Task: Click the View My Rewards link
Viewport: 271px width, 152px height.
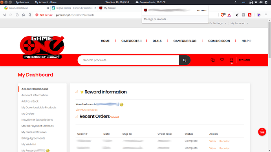Action: point(86,110)
